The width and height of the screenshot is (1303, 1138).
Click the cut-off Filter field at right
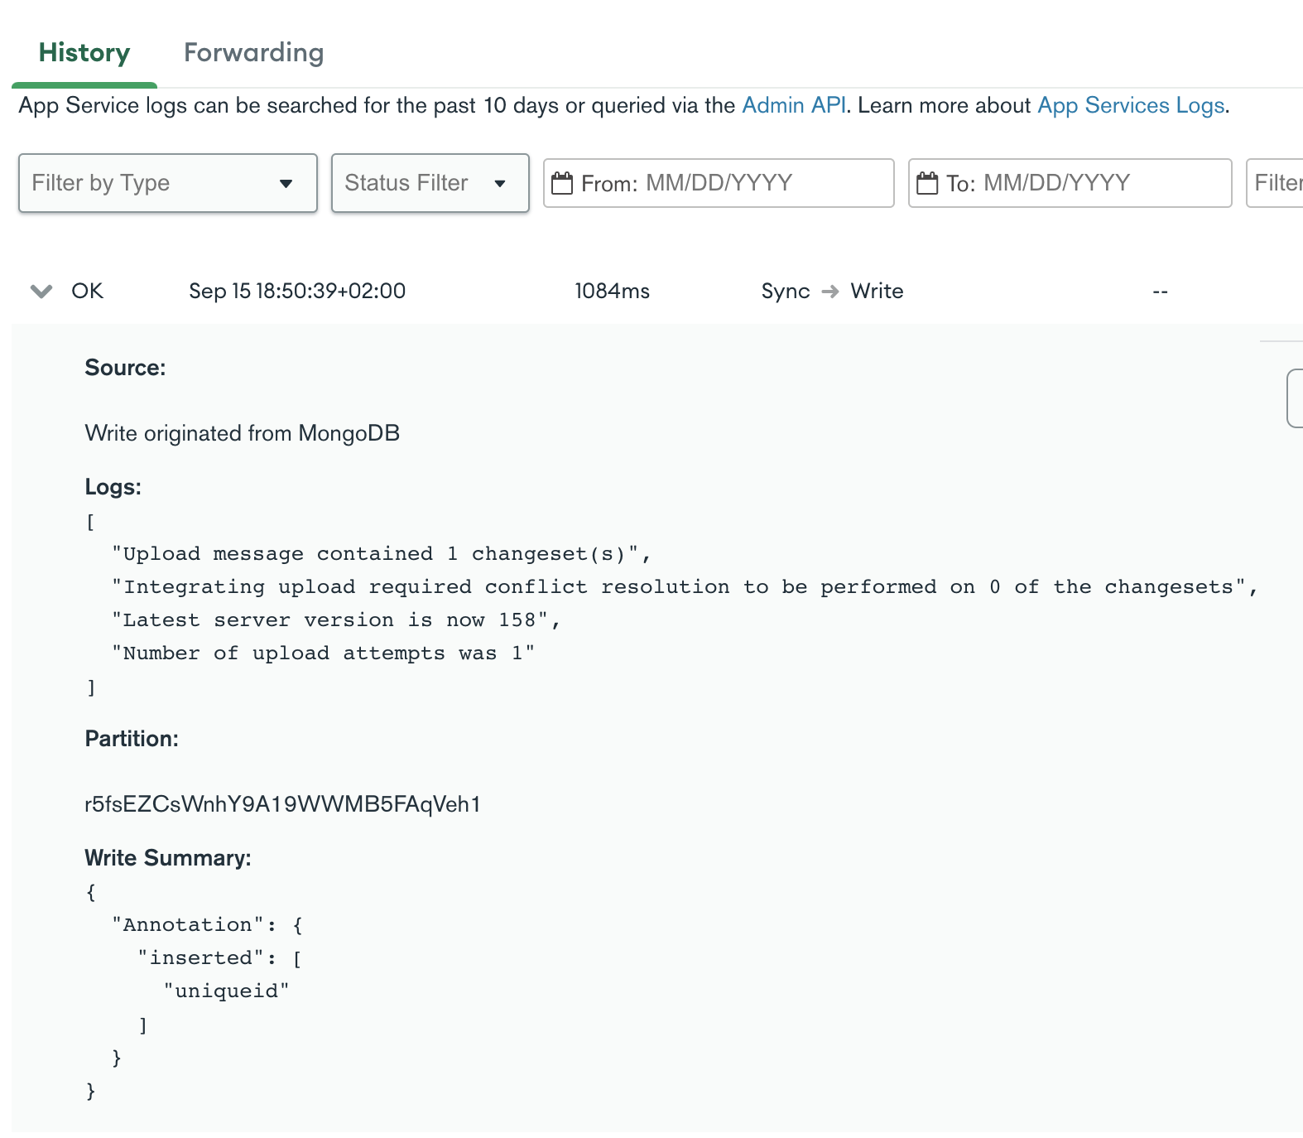(1277, 183)
